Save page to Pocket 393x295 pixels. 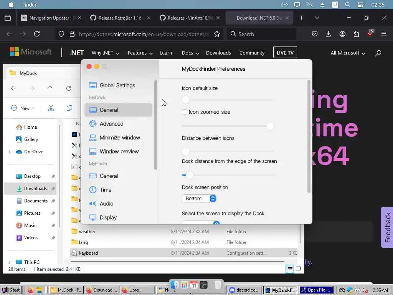tap(315, 34)
